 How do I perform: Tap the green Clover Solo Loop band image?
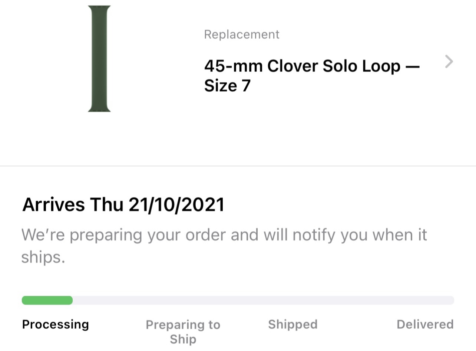click(99, 59)
